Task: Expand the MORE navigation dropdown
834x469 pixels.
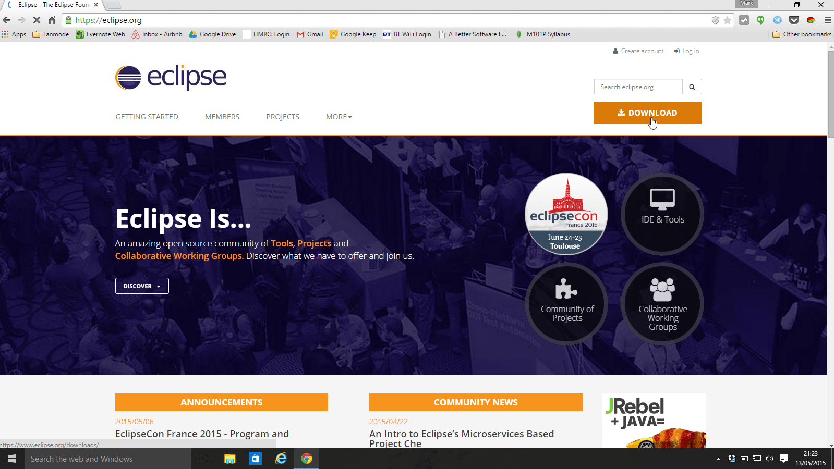Action: click(339, 117)
